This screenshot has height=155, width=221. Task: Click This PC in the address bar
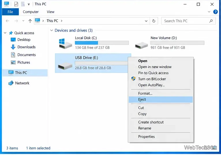click(x=52, y=21)
